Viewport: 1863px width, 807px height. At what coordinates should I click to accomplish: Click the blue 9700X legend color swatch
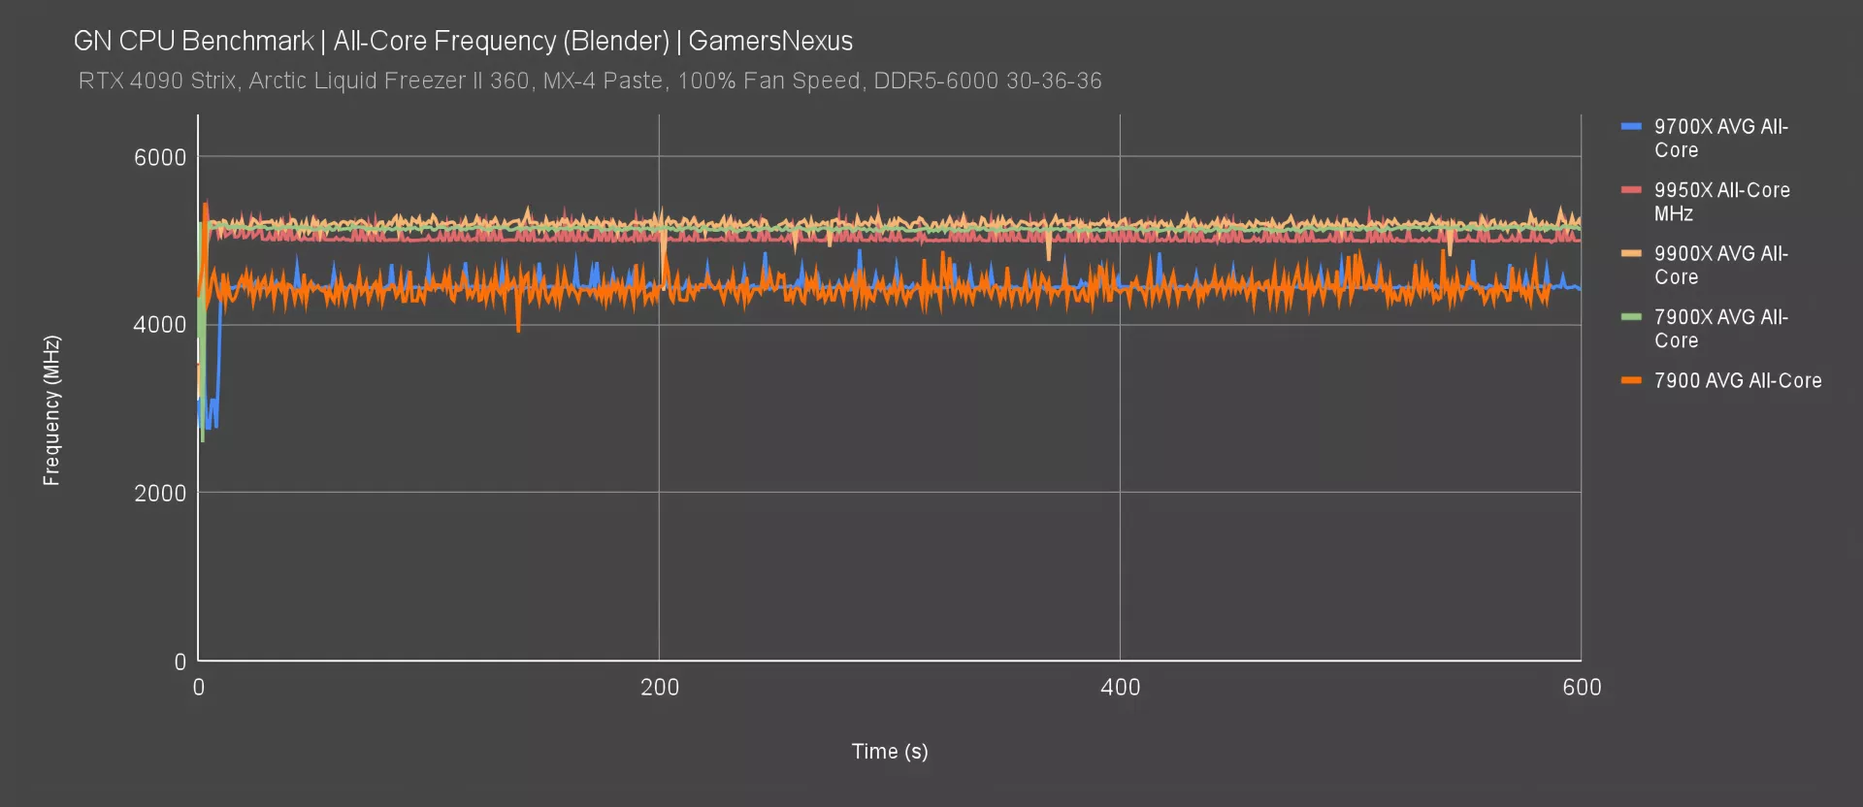[x=1631, y=127]
